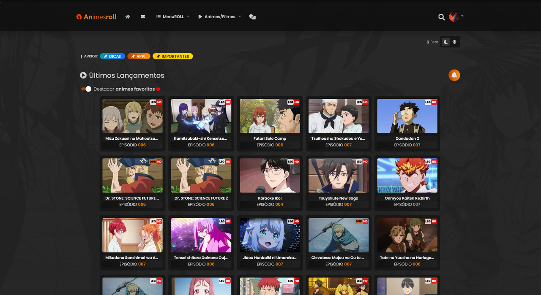Image resolution: width=541 pixels, height=295 pixels.
Task: Open the IMPORTANTE!! notice tag
Action: (x=172, y=56)
